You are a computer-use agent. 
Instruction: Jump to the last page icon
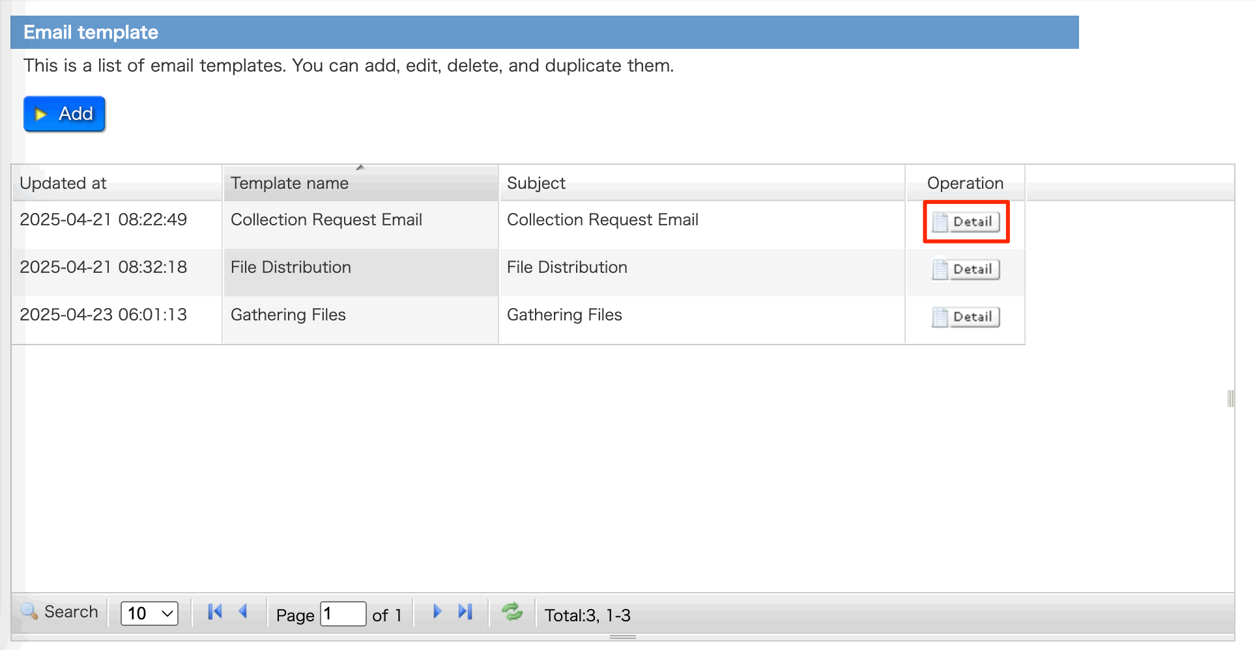pos(465,612)
